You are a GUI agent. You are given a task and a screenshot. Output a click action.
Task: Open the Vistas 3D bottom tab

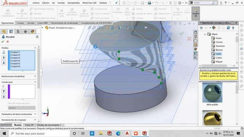point(29,125)
